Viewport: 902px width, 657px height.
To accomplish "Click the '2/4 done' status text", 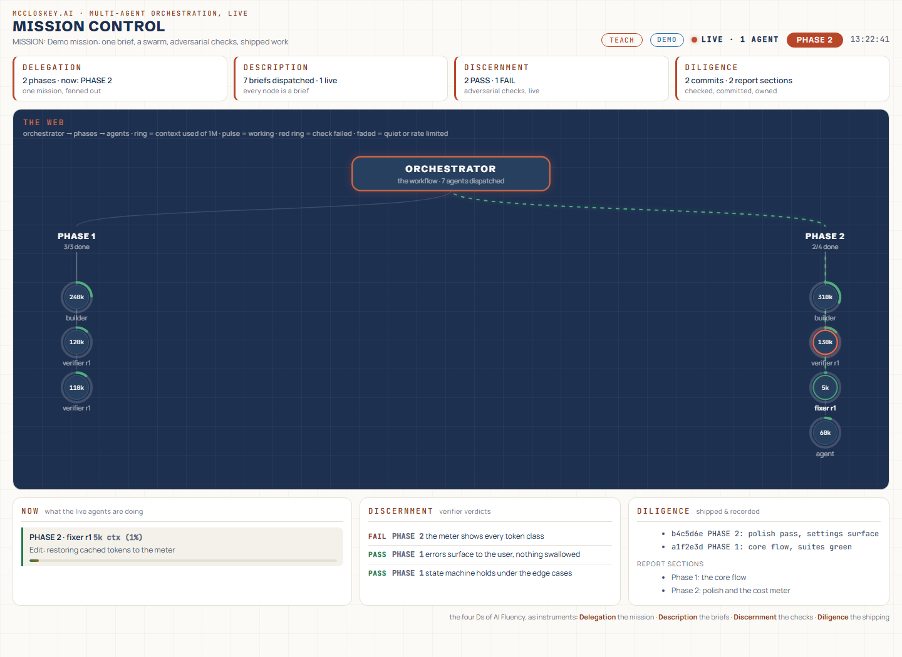I will pyautogui.click(x=825, y=247).
